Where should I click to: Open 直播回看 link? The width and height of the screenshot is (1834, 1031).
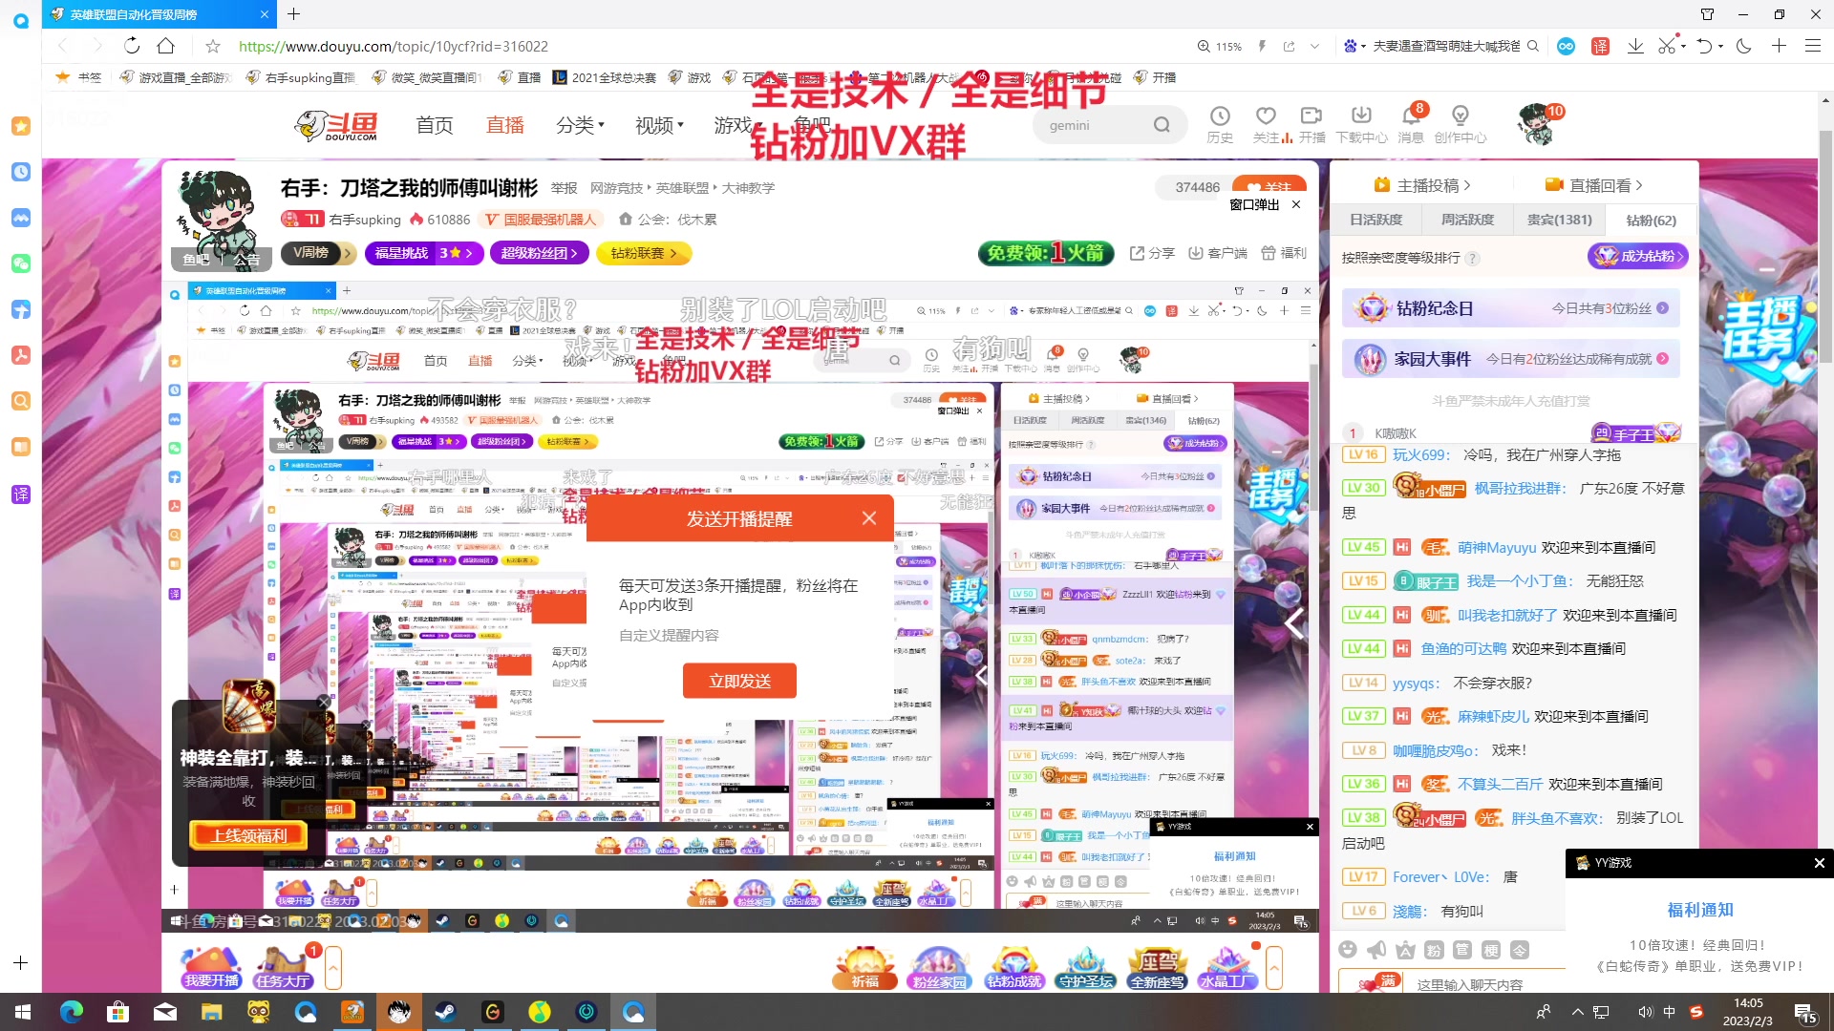point(1594,185)
